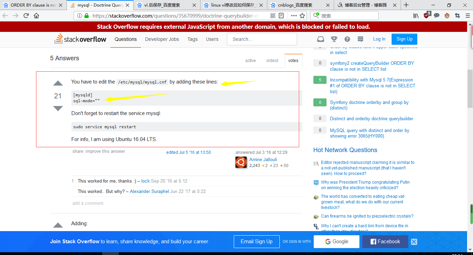
Task: Open the Stack Overflow inbox icon
Action: click(x=321, y=39)
